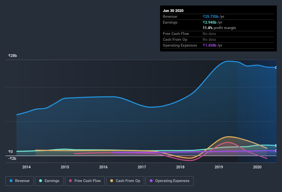This screenshot has width=282, height=192.
Task: Click the Operating Expenses tooltip row label
Action: pyautogui.click(x=180, y=45)
